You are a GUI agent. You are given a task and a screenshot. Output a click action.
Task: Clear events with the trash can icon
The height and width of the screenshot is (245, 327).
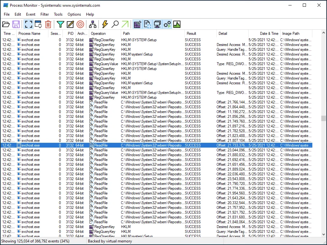[48, 25]
